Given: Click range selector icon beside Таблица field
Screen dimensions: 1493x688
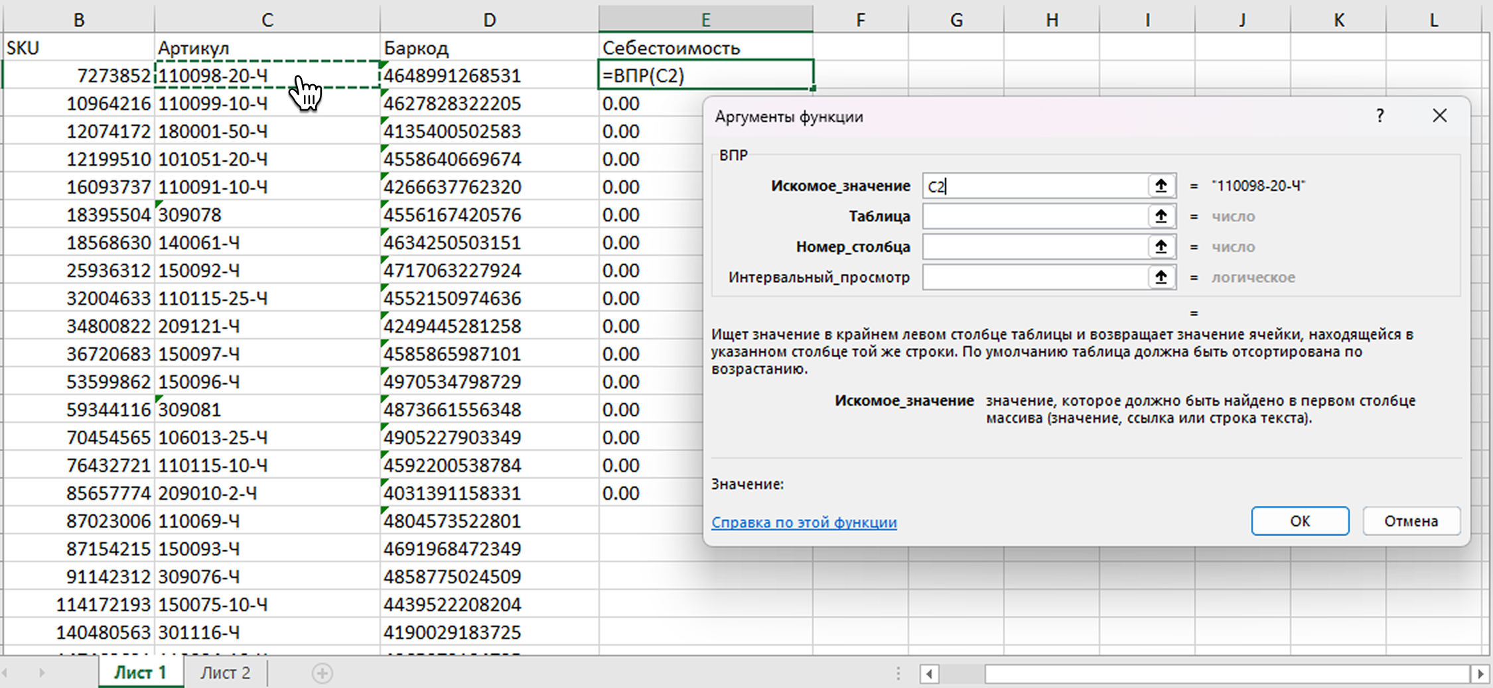Looking at the screenshot, I should point(1161,216).
